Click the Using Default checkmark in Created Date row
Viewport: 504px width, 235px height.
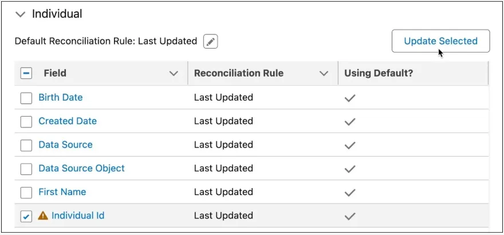coord(349,121)
